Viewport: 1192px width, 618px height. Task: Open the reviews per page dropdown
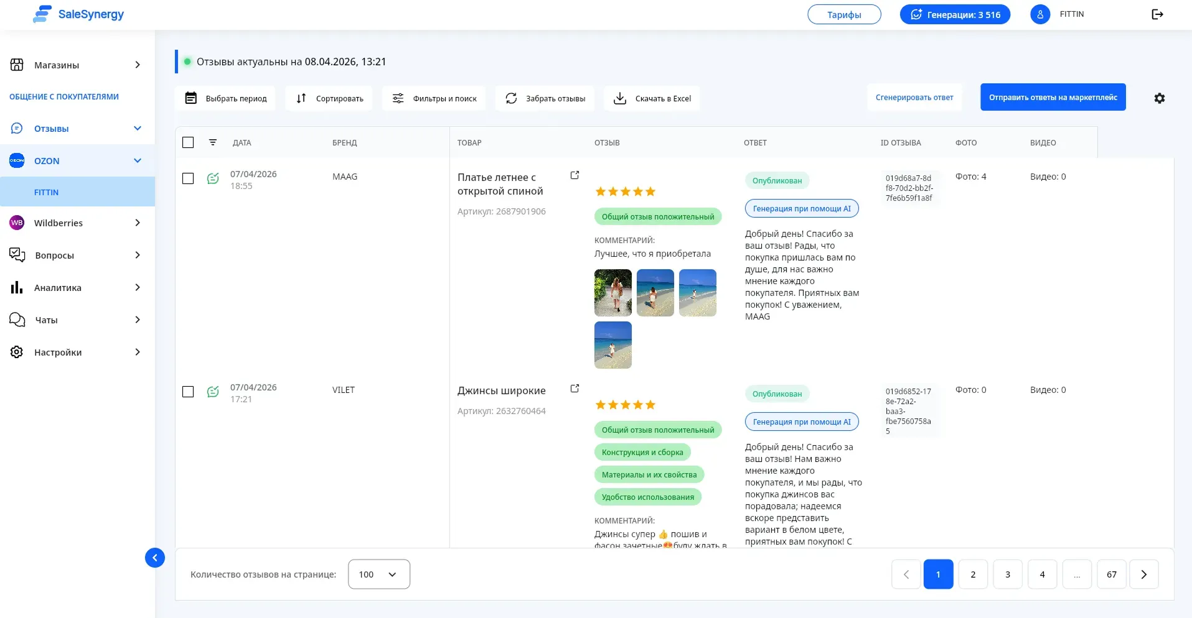pyautogui.click(x=378, y=574)
